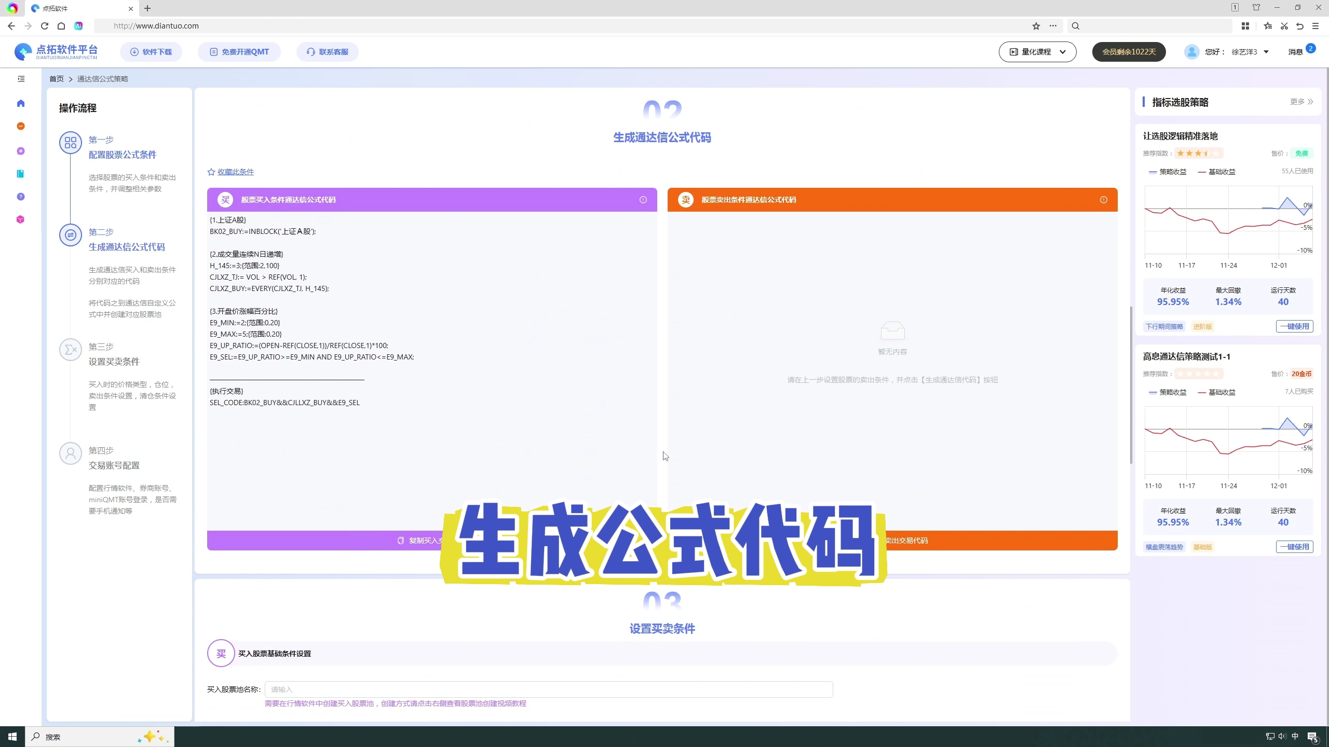The height and width of the screenshot is (747, 1329).
Task: Click the purple hashtag chat sidebar icon
Action: [21, 151]
